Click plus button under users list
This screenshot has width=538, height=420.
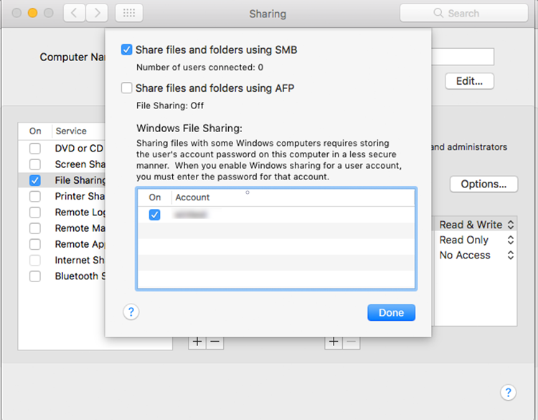click(333, 342)
